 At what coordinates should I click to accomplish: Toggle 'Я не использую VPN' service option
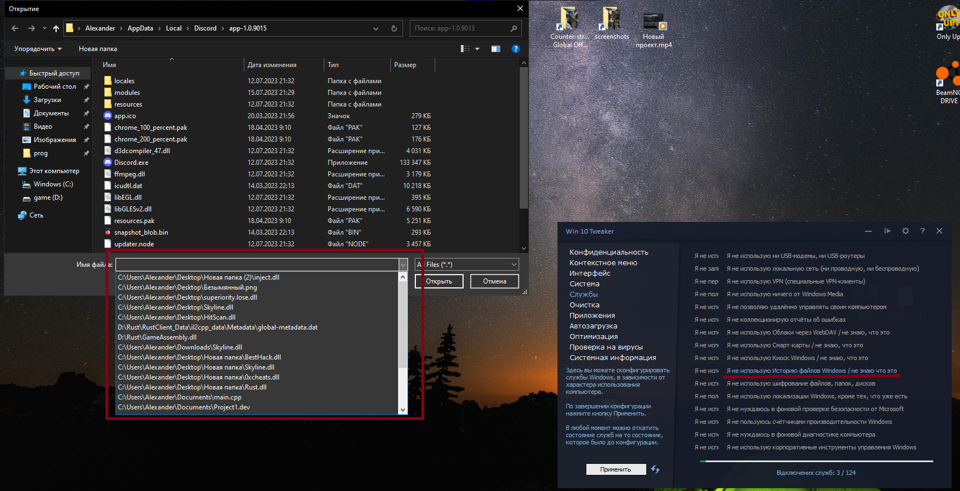point(795,281)
